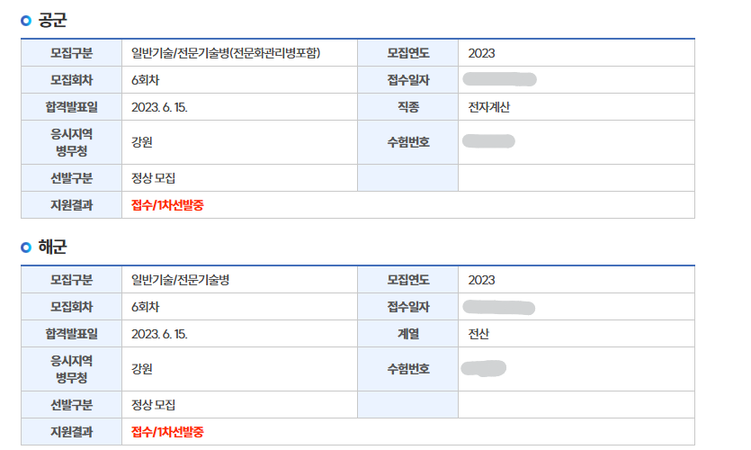Click the 해군 section heading

click(52, 247)
